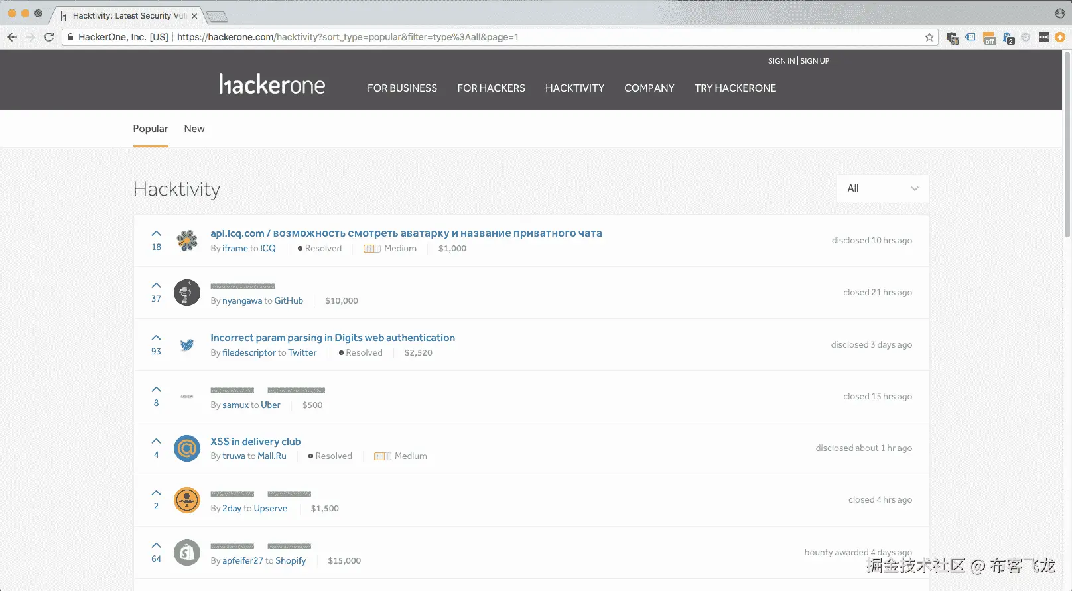Click the dark three-dots extension icon
Screen dimensions: 1072x591
pyautogui.click(x=1043, y=37)
